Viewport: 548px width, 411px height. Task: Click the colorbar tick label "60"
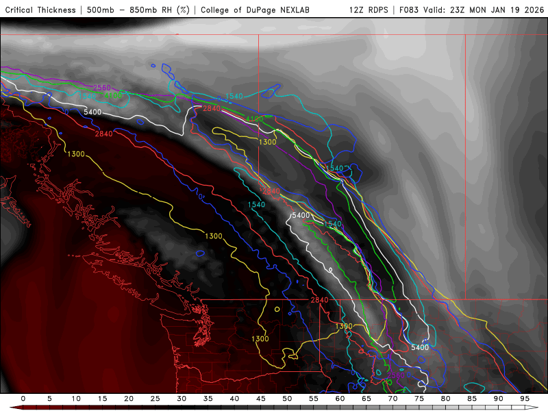click(x=340, y=399)
